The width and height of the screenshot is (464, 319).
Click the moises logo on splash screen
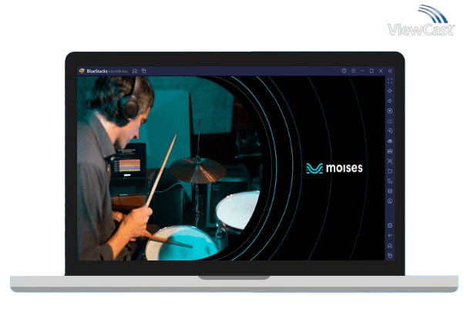click(x=335, y=168)
